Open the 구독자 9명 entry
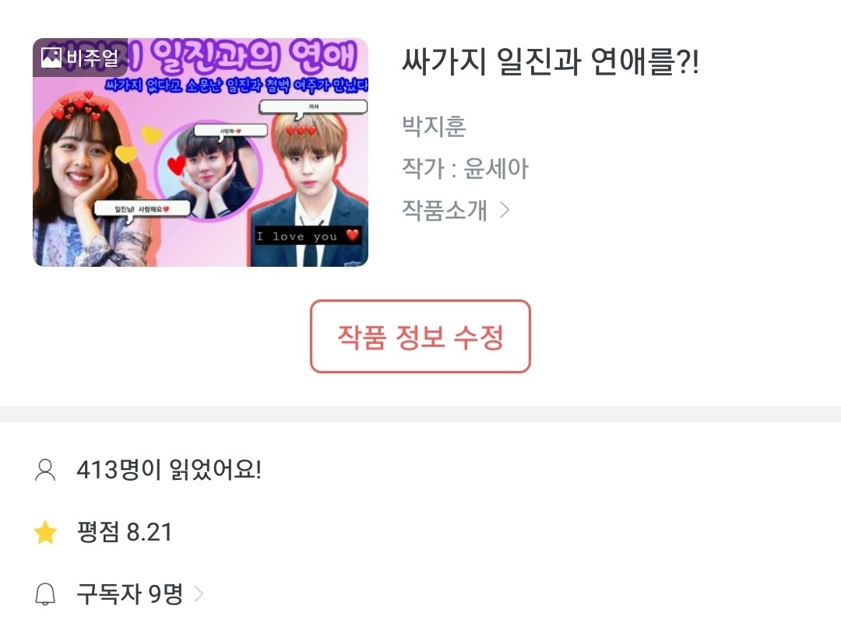Image resolution: width=841 pixels, height=630 pixels. pos(130,593)
